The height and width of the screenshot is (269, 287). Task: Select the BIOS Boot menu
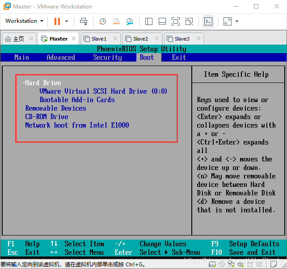coord(147,58)
